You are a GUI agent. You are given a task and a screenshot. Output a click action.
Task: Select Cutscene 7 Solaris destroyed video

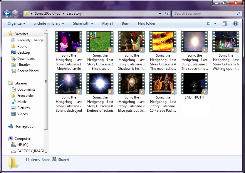[x=69, y=93]
